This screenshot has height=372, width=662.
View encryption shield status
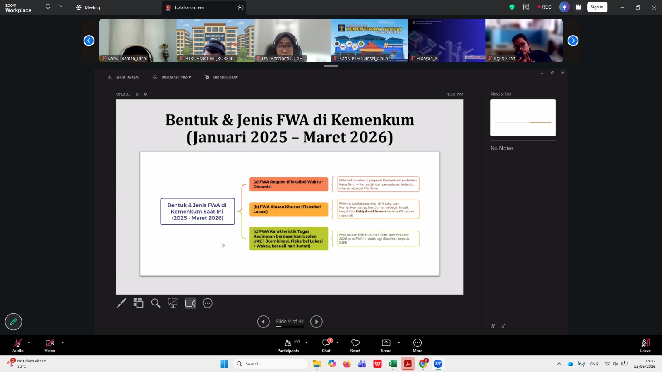(x=512, y=7)
